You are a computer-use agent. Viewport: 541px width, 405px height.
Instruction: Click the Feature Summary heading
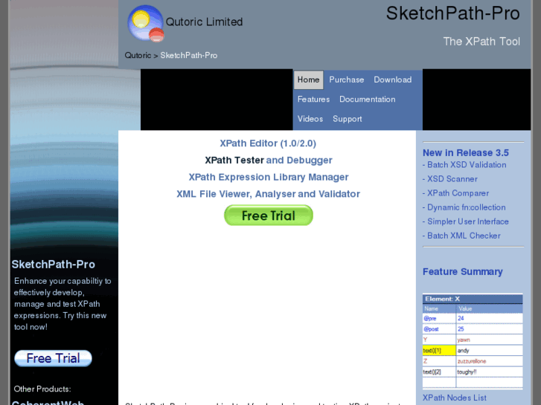(462, 271)
